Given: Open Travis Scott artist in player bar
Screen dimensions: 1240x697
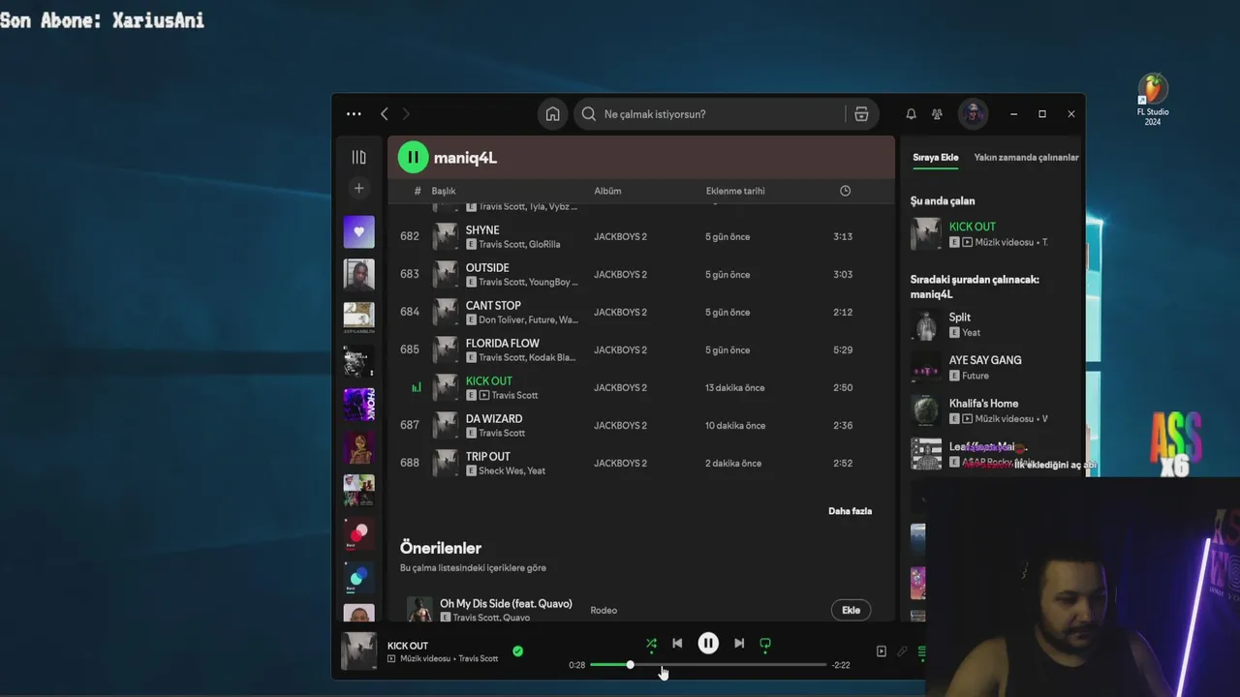Looking at the screenshot, I should [478, 658].
